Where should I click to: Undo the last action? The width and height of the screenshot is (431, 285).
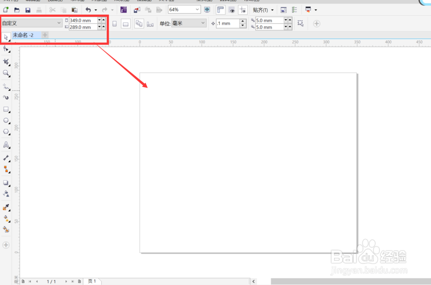click(88, 10)
